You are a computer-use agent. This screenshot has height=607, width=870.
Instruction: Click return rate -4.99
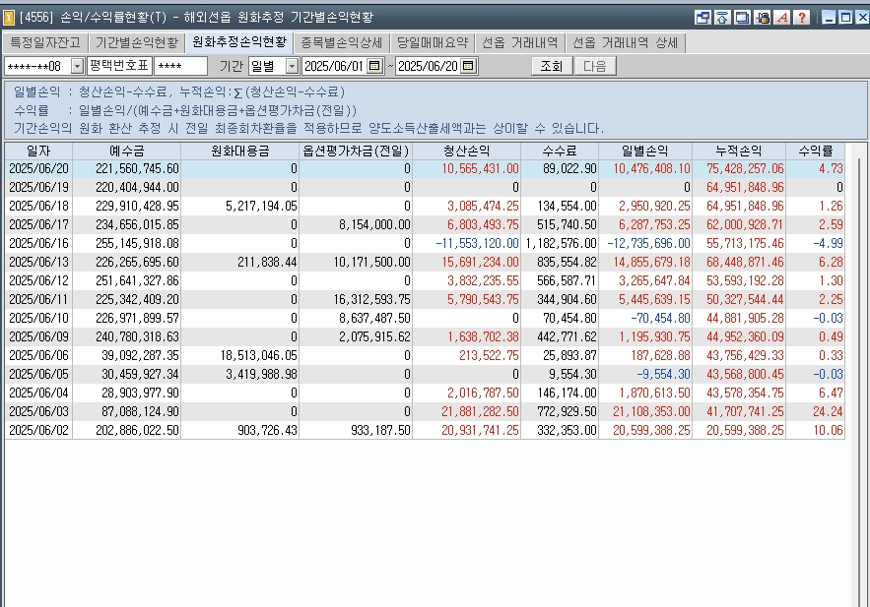click(828, 244)
